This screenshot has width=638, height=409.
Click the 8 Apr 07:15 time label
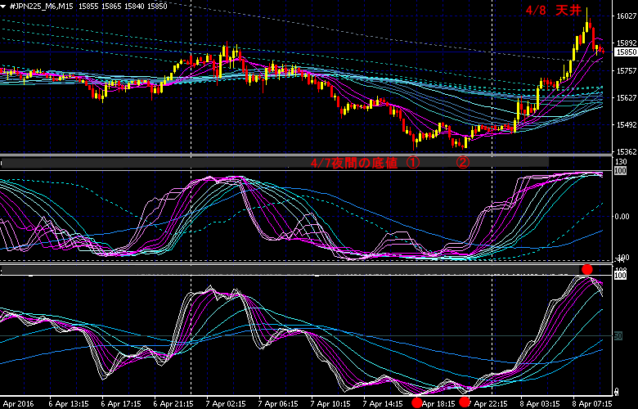pyautogui.click(x=592, y=404)
